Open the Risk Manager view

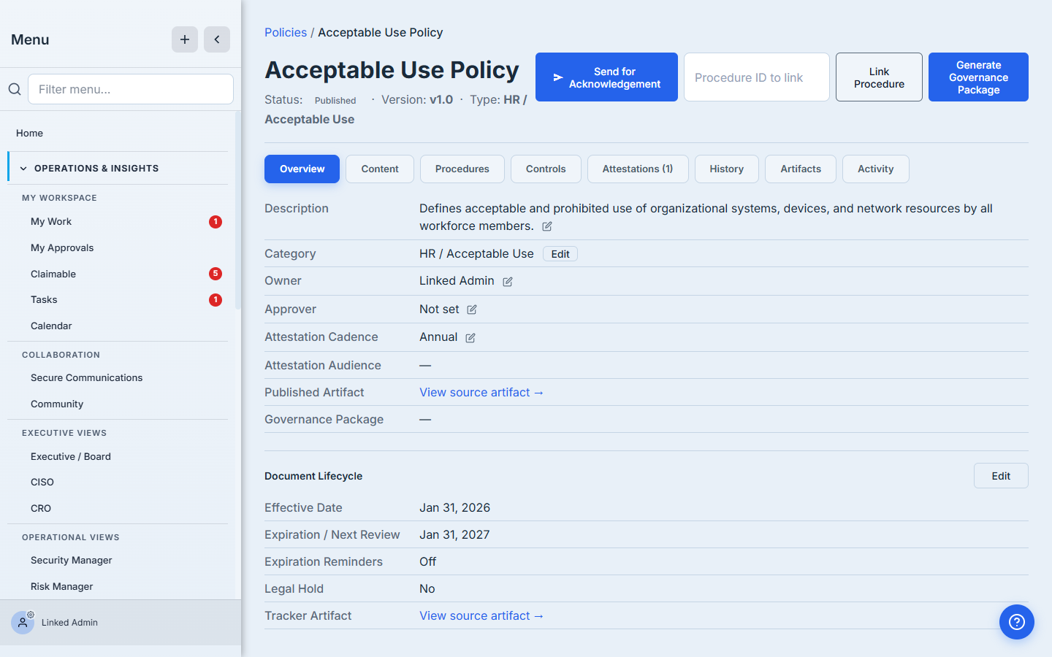point(62,587)
